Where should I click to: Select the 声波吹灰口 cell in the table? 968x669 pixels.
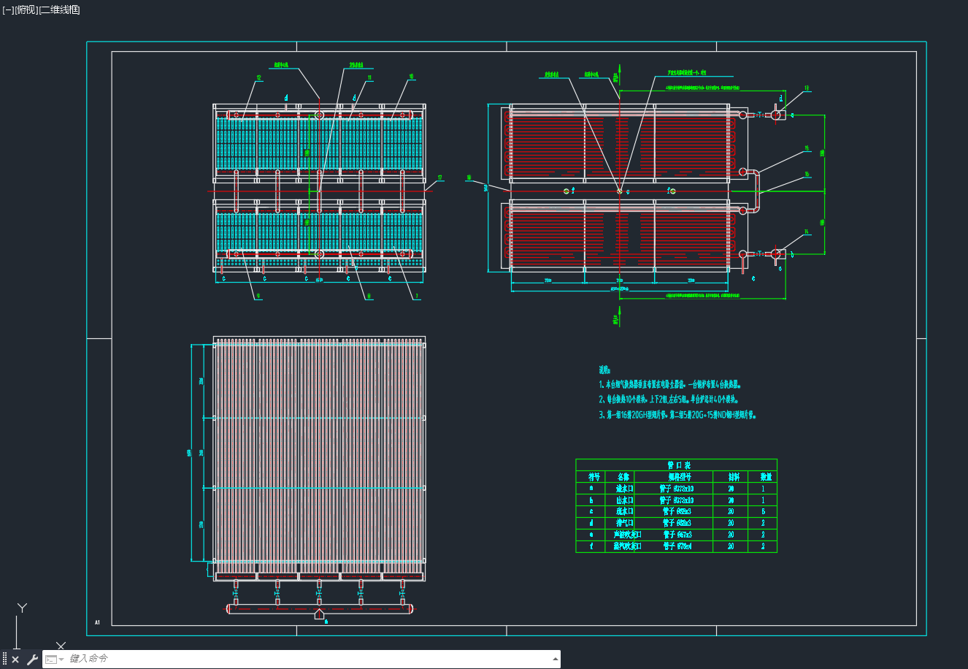(x=627, y=535)
